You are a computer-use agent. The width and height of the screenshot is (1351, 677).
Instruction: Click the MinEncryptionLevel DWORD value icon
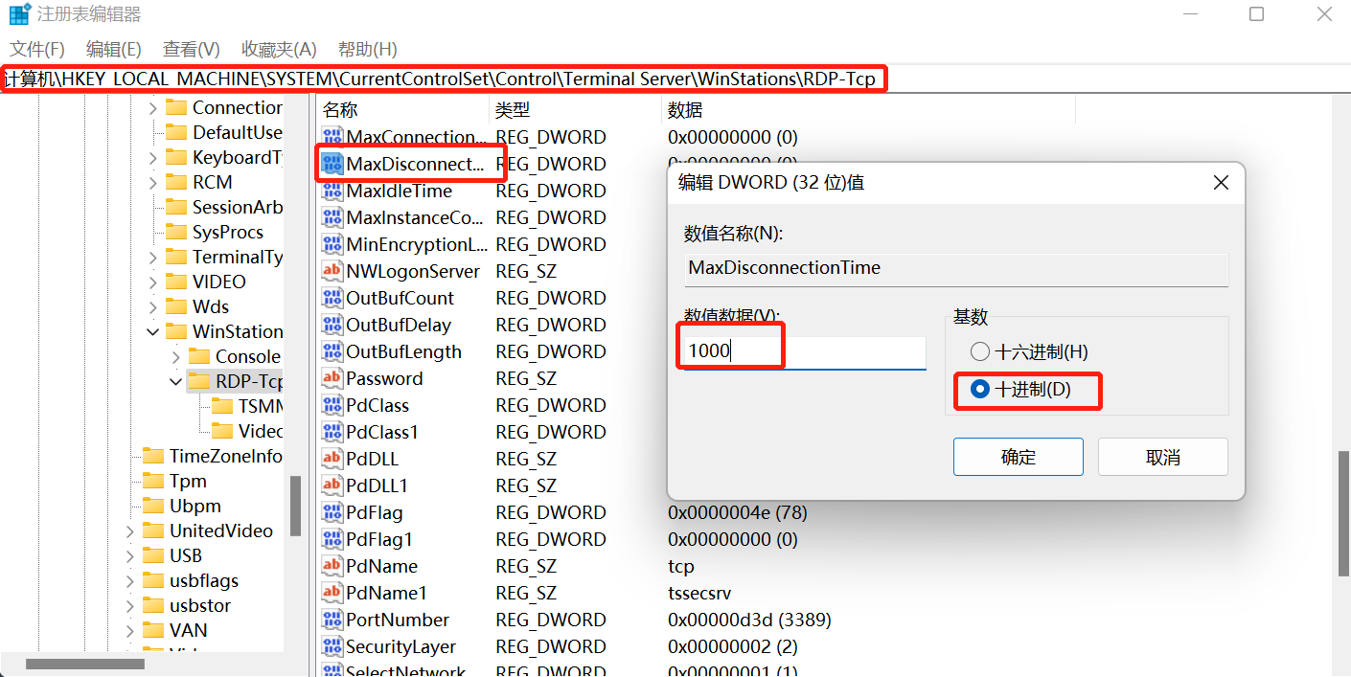coord(332,244)
